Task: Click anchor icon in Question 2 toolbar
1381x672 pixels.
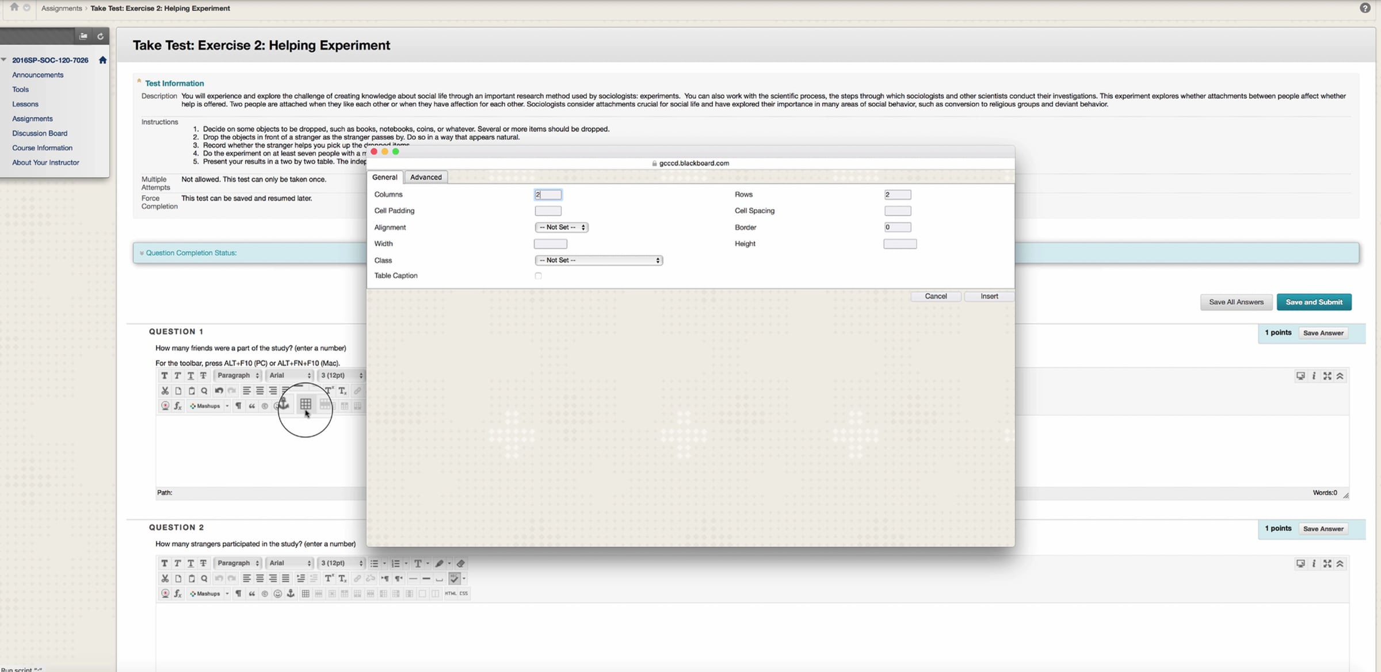Action: click(x=291, y=593)
